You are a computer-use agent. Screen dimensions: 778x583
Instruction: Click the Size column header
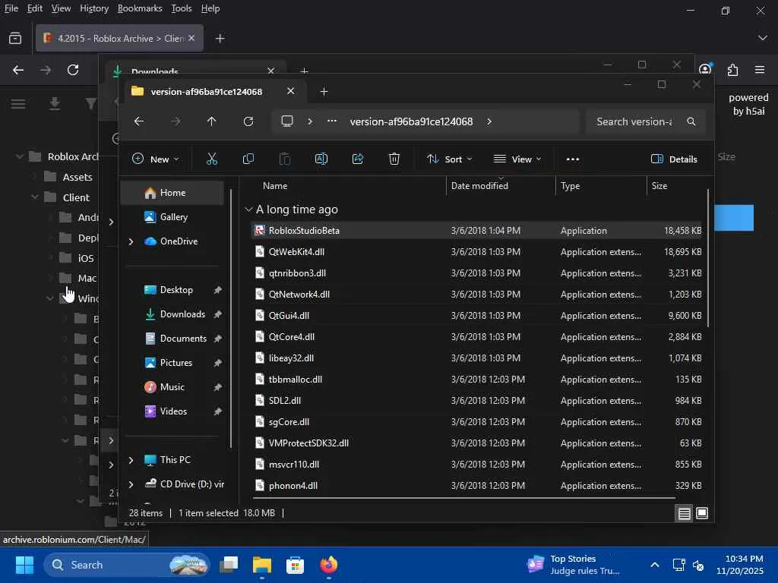[x=659, y=186]
